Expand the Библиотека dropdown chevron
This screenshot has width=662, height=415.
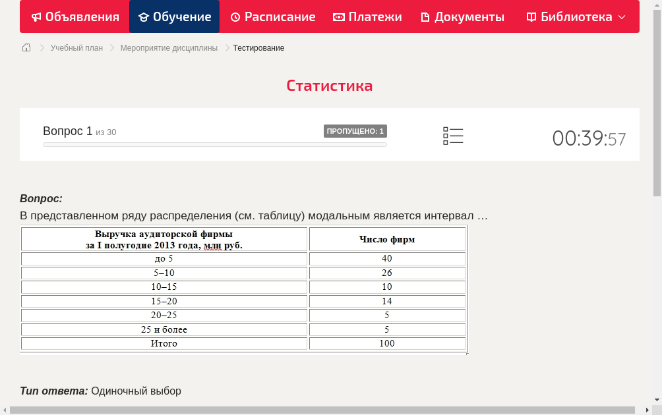point(621,18)
